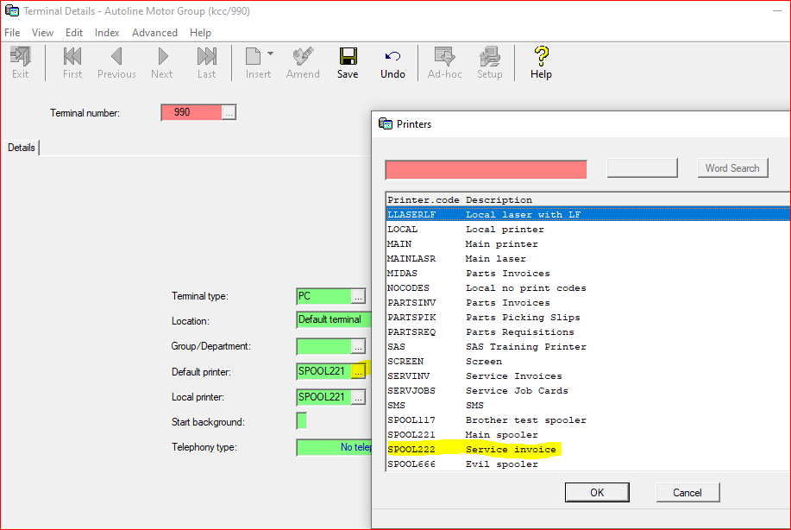Open Help with the question mark icon
Viewport: 791px width, 530px height.
click(x=541, y=58)
